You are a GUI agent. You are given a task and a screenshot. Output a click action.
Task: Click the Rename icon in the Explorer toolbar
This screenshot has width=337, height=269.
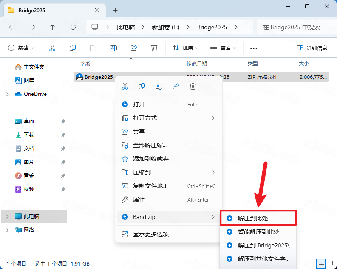tap(113, 48)
